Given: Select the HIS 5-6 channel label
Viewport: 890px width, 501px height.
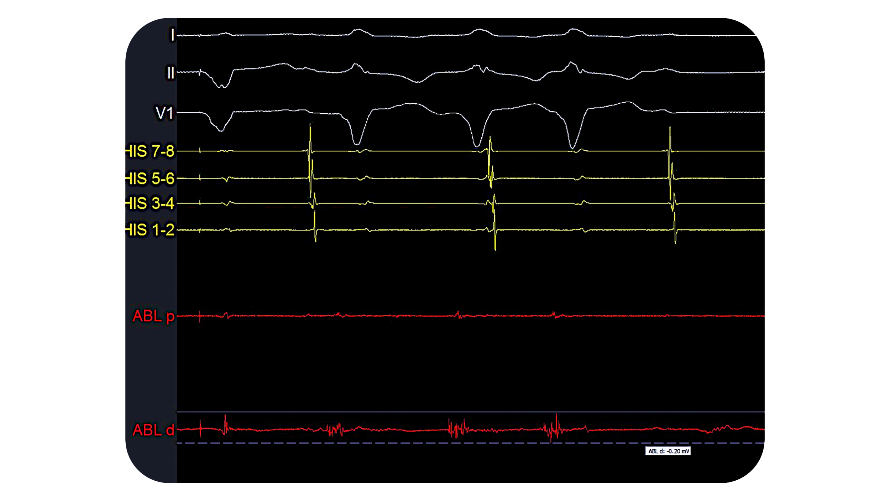Looking at the screenshot, I should tap(150, 179).
